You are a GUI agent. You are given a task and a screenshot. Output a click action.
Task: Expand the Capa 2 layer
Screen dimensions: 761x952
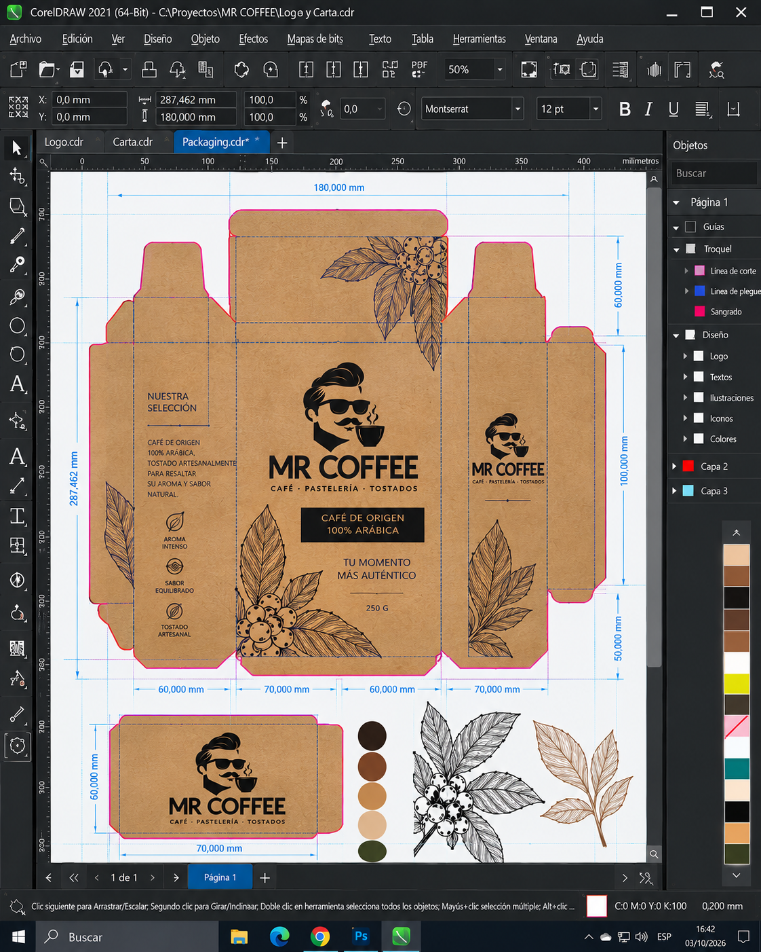coord(674,466)
